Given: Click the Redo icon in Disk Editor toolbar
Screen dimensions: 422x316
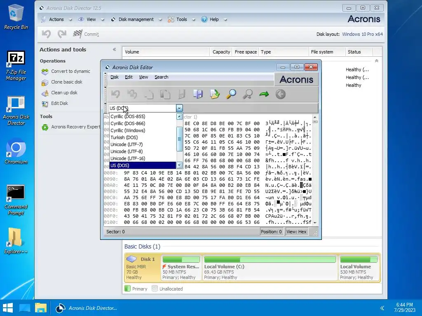Looking at the screenshot, I should pos(132,94).
